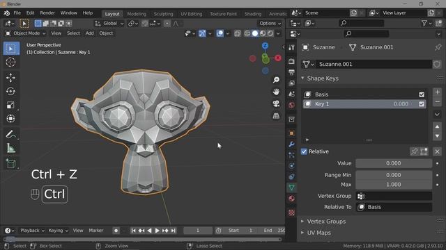Switch to wireframe shading mode
446x250 pixels.
pyautogui.click(x=247, y=33)
